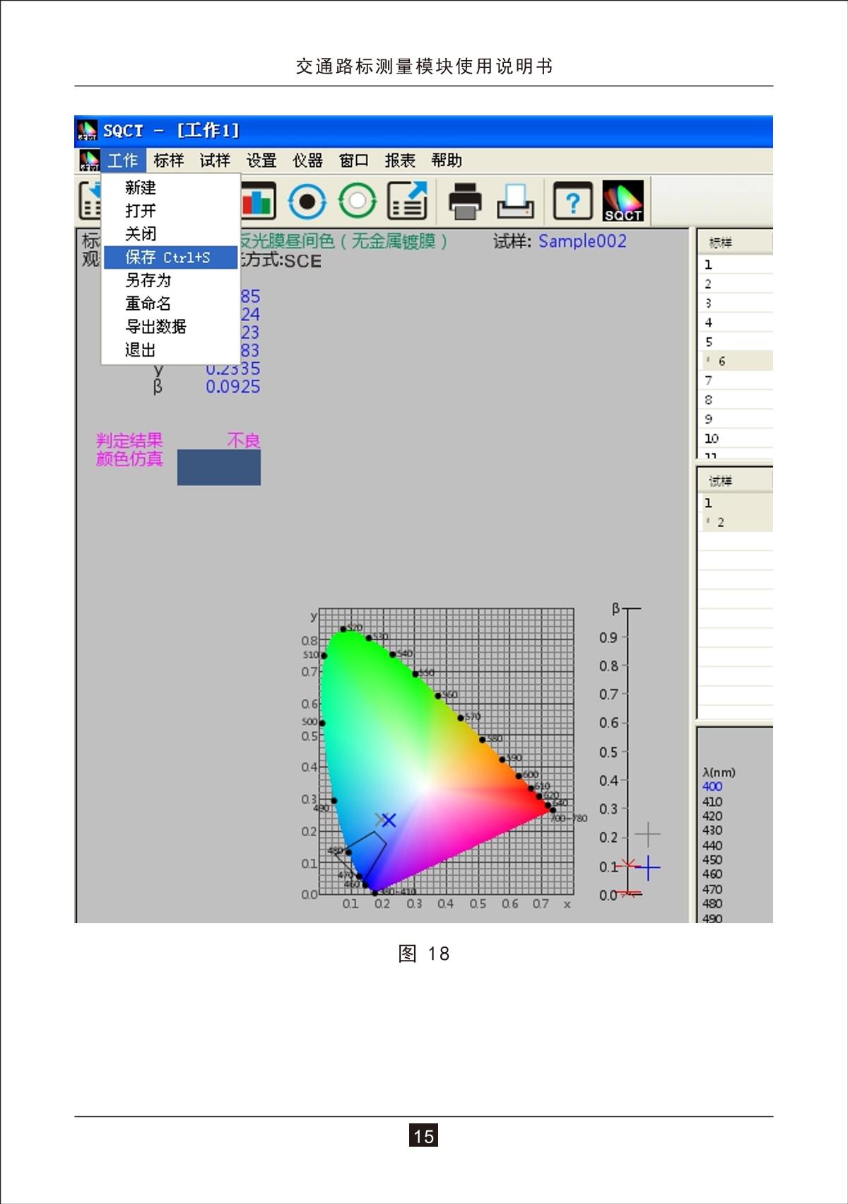Screen dimensions: 848x1204
Task: Open the 标样 menu
Action: pyautogui.click(x=169, y=161)
